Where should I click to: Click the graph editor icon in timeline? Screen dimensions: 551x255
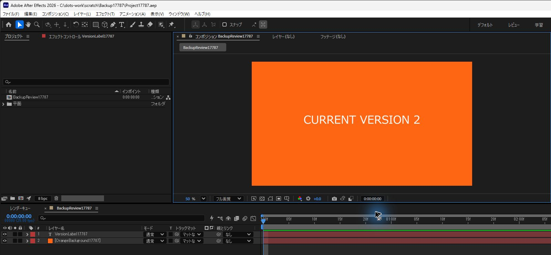(x=253, y=218)
